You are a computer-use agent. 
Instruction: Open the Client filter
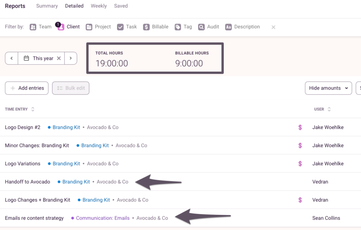coord(72,26)
